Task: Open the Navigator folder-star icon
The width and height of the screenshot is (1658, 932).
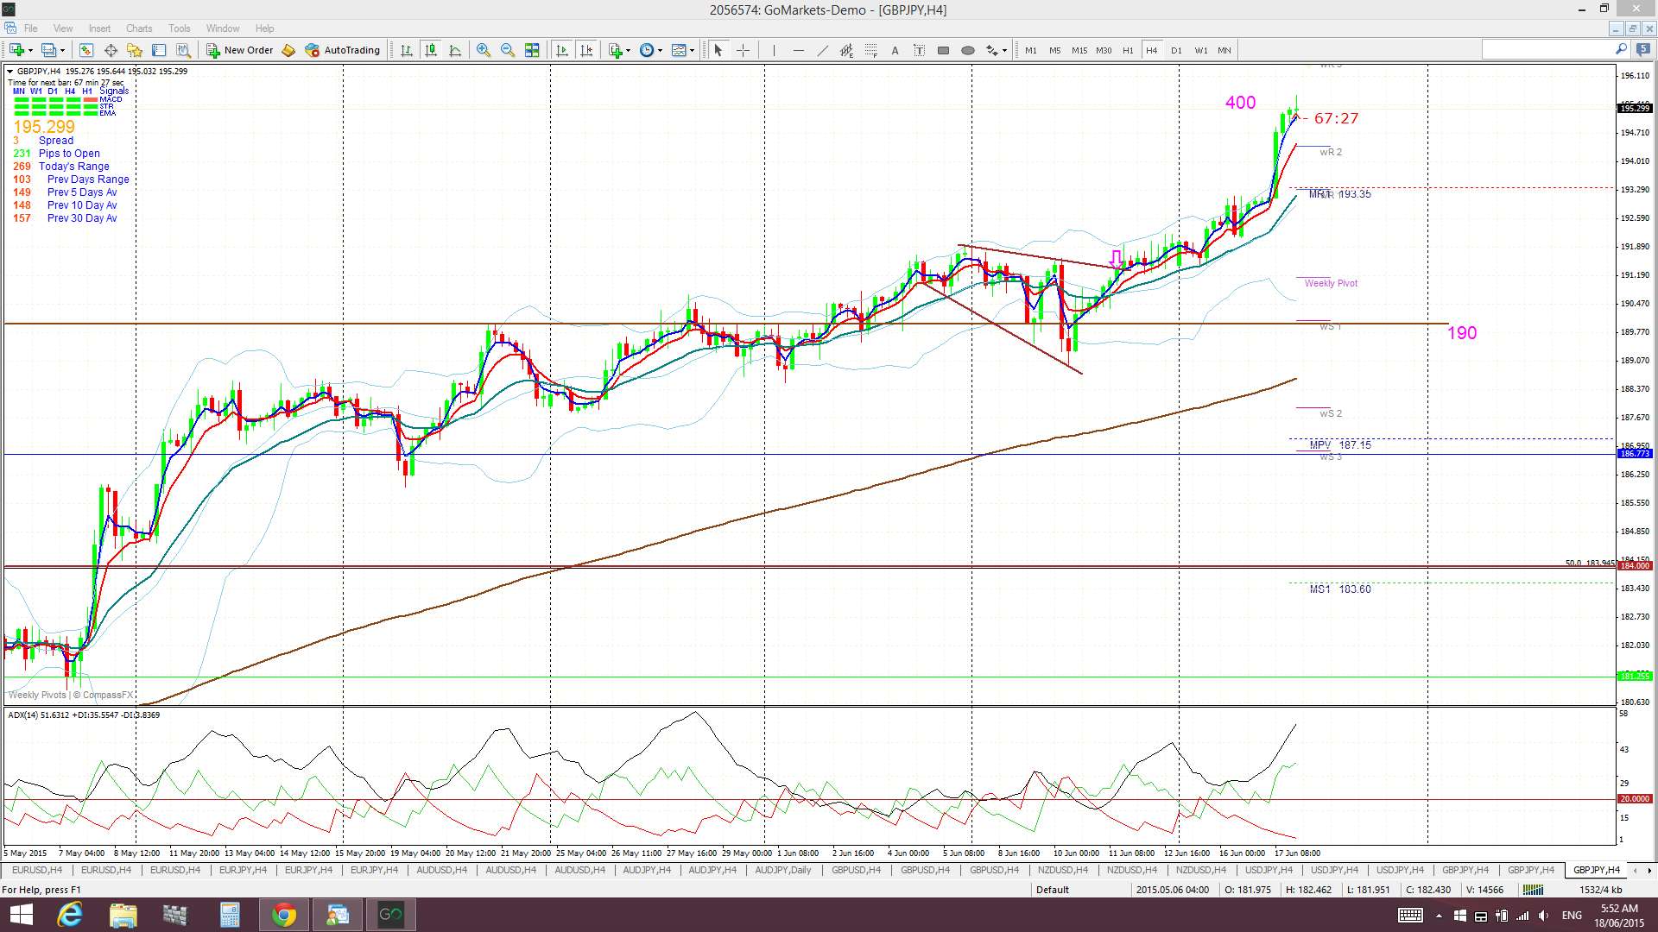Action: [135, 50]
